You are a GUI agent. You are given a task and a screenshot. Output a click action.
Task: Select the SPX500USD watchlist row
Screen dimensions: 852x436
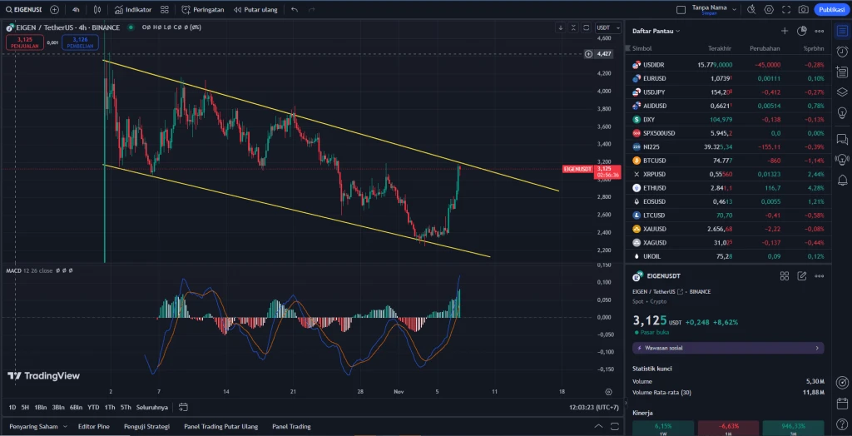728,133
